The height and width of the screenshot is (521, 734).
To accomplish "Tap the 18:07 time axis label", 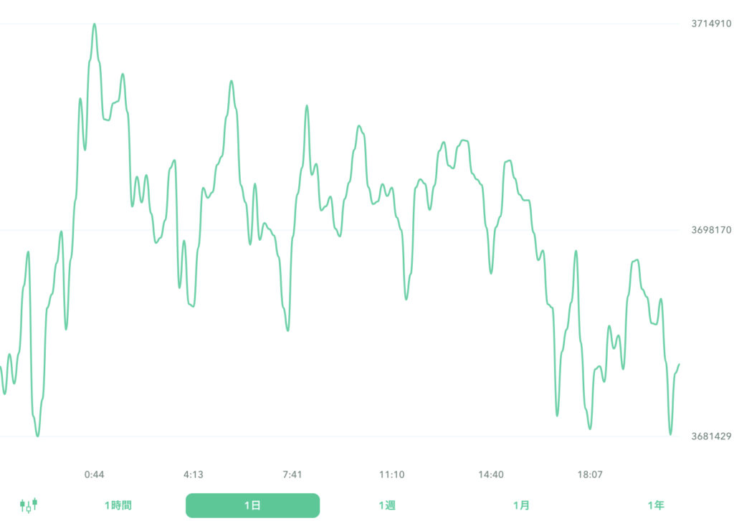I will coord(590,474).
